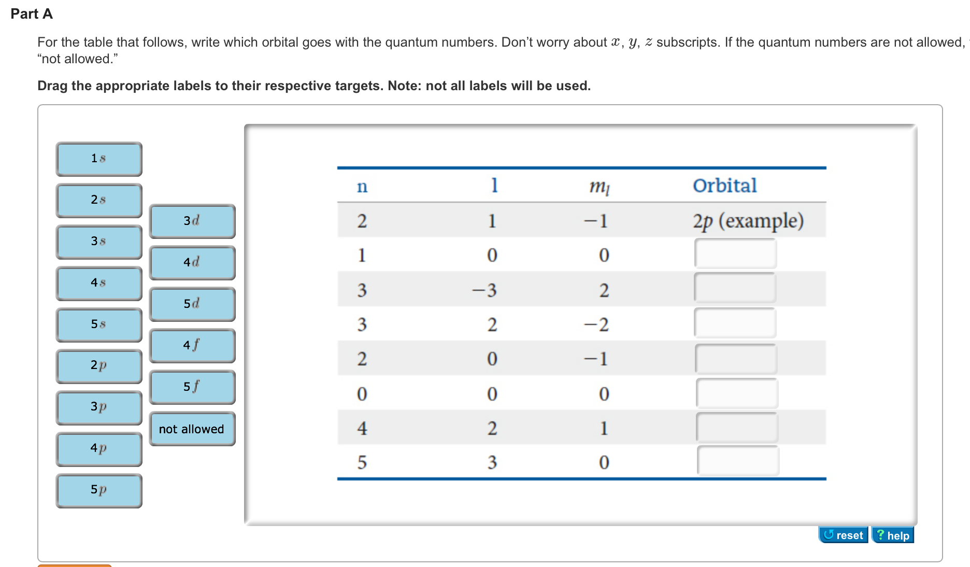Select the 4p orbital label
The height and width of the screenshot is (567, 970).
98,449
